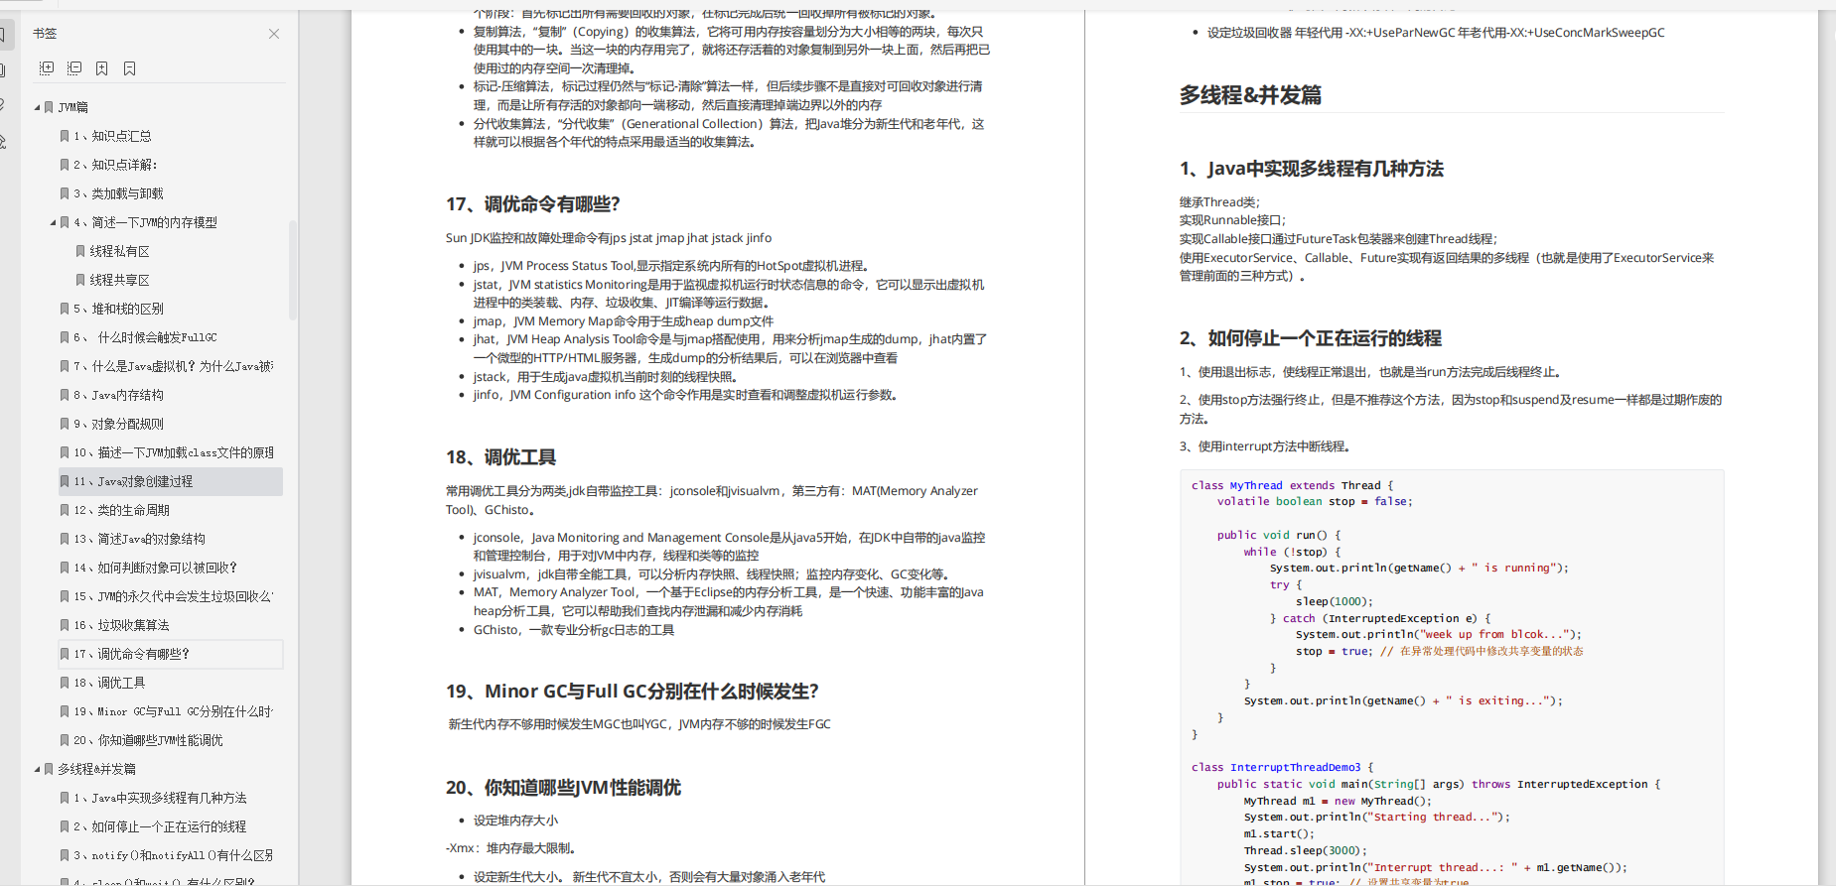The image size is (1836, 886).
Task: Click bullet starting with jps, JVM Process Status Tool
Action: 671,266
